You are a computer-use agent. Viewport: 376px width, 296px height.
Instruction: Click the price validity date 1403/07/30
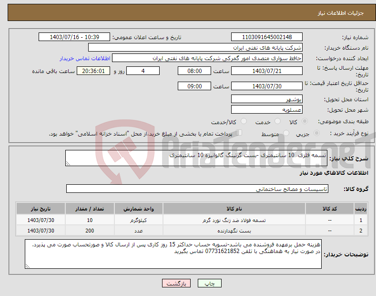[267, 86]
